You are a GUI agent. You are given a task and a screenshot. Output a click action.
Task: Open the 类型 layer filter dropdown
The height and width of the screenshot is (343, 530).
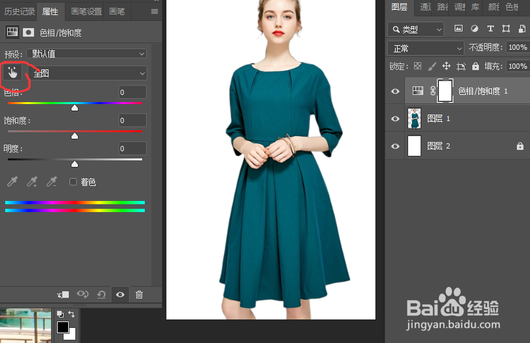point(416,29)
